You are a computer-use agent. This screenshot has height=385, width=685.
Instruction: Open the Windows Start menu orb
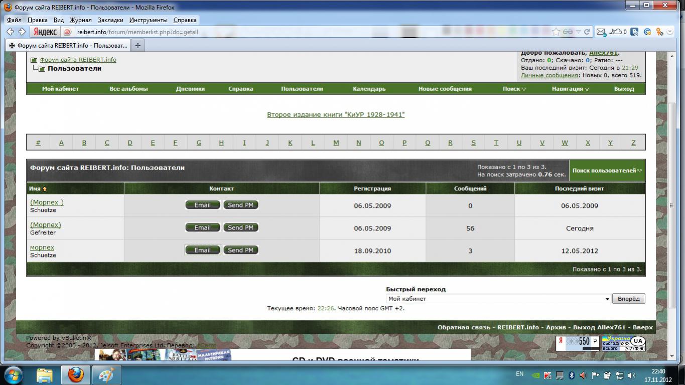[14, 375]
